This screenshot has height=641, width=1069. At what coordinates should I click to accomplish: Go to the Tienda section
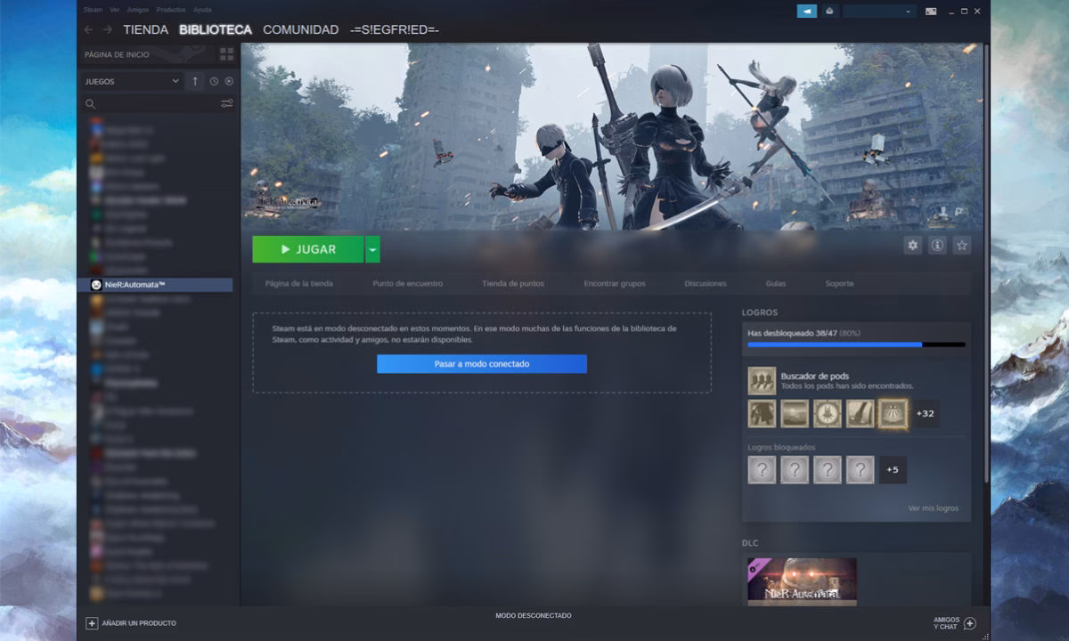click(146, 29)
